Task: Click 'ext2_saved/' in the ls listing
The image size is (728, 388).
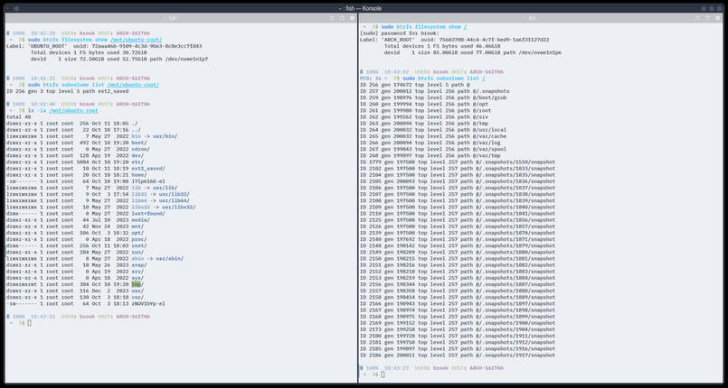Action: pos(148,169)
